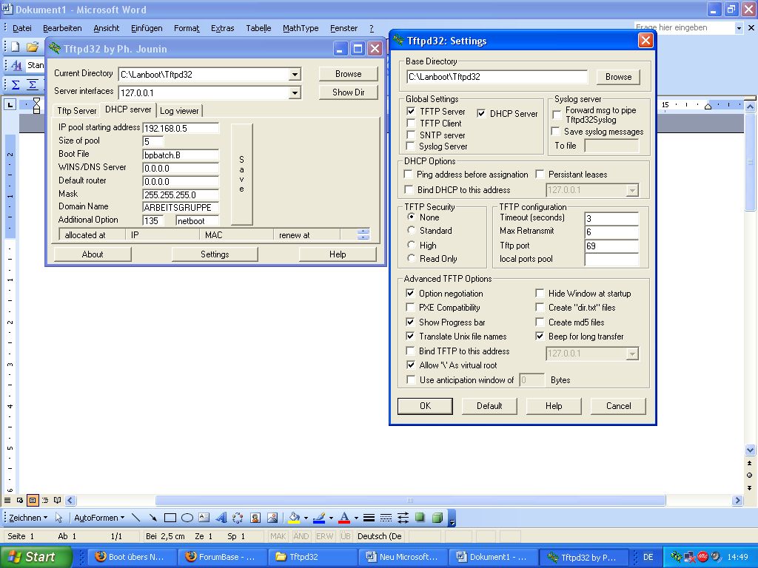758x568 pixels.
Task: Select objects pointer tool
Action: click(x=59, y=518)
